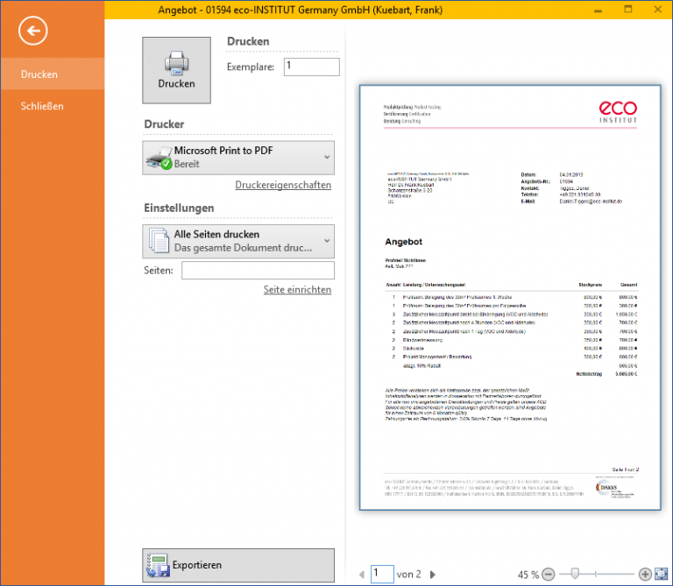Go to the previous preview page arrow
Viewport: 673px width, 586px height.
click(362, 575)
